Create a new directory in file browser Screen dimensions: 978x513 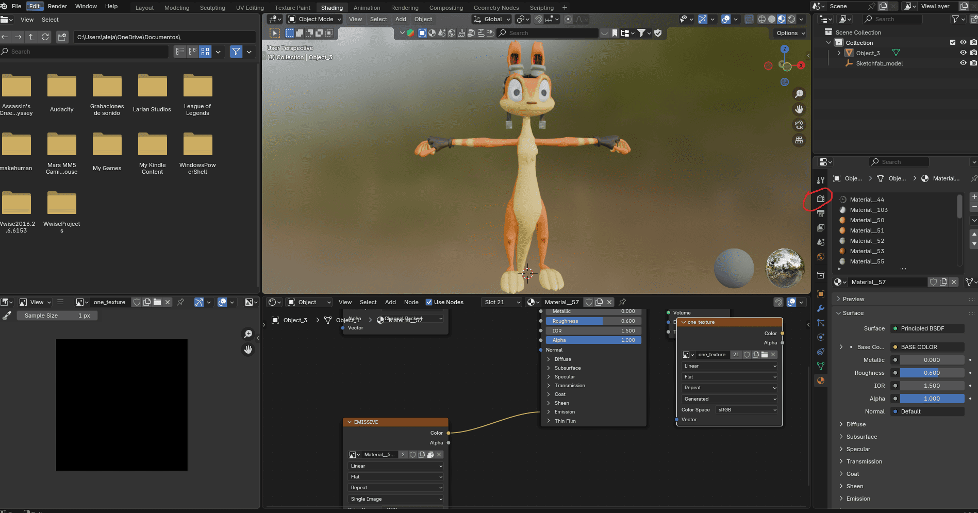(62, 37)
